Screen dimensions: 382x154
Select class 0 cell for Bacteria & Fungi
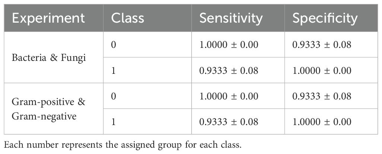pos(147,45)
